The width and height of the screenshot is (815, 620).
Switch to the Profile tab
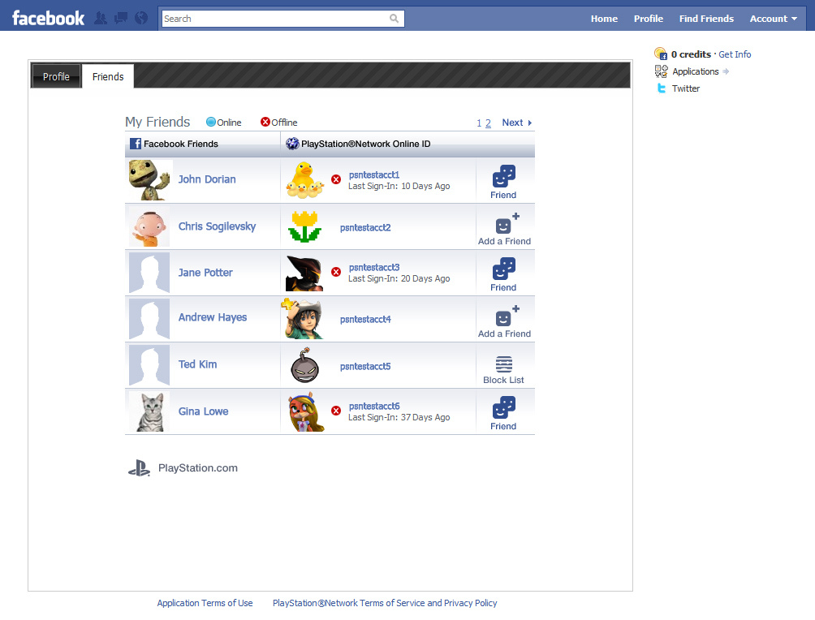(56, 76)
